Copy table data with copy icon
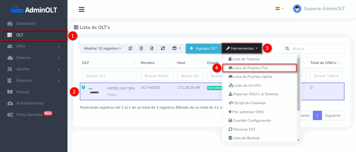 (130, 48)
